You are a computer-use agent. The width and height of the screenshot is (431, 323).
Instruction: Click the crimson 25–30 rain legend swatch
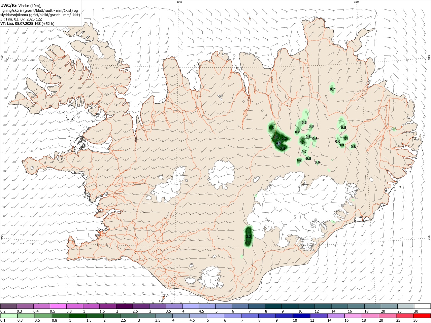[405, 316]
